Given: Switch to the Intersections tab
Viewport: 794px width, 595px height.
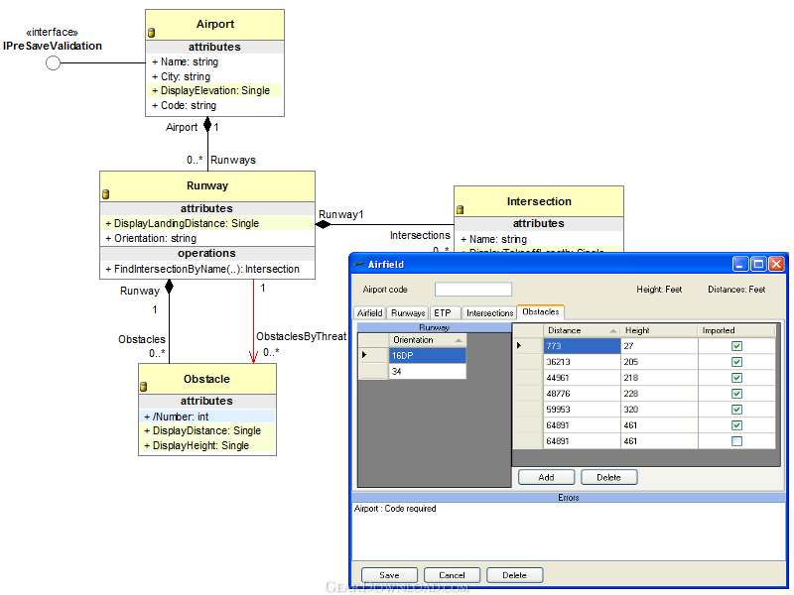Looking at the screenshot, I should pos(489,313).
